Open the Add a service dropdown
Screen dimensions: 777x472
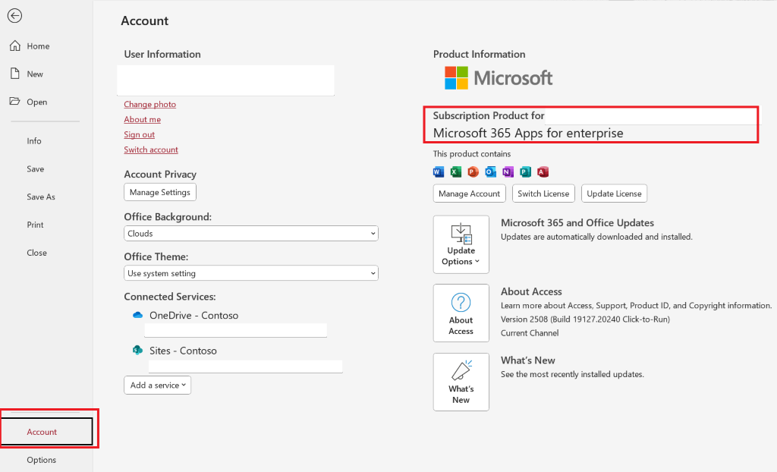[x=158, y=385]
